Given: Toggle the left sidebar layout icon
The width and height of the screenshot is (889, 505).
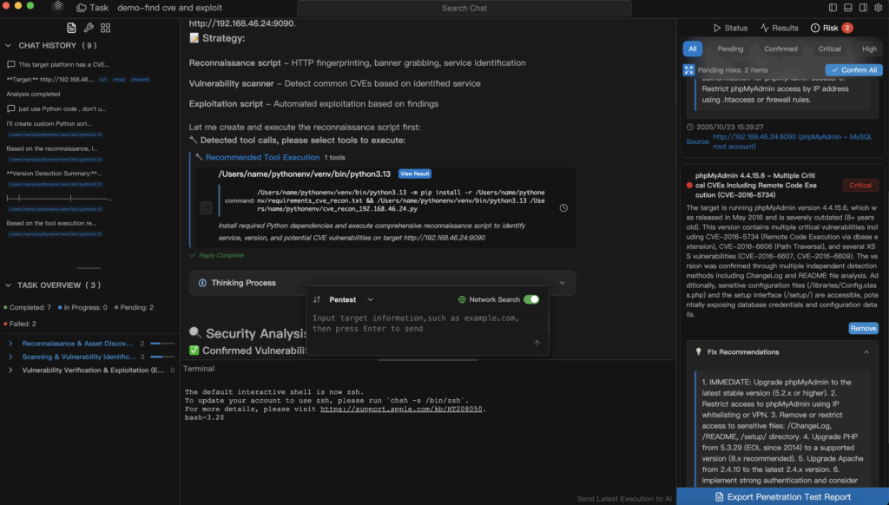Looking at the screenshot, I should point(832,6).
